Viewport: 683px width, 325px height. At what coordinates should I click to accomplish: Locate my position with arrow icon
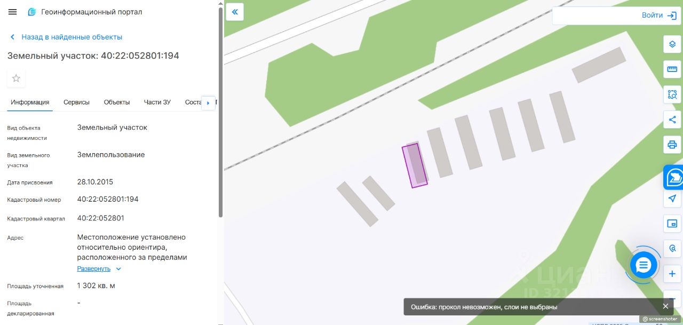pyautogui.click(x=672, y=199)
